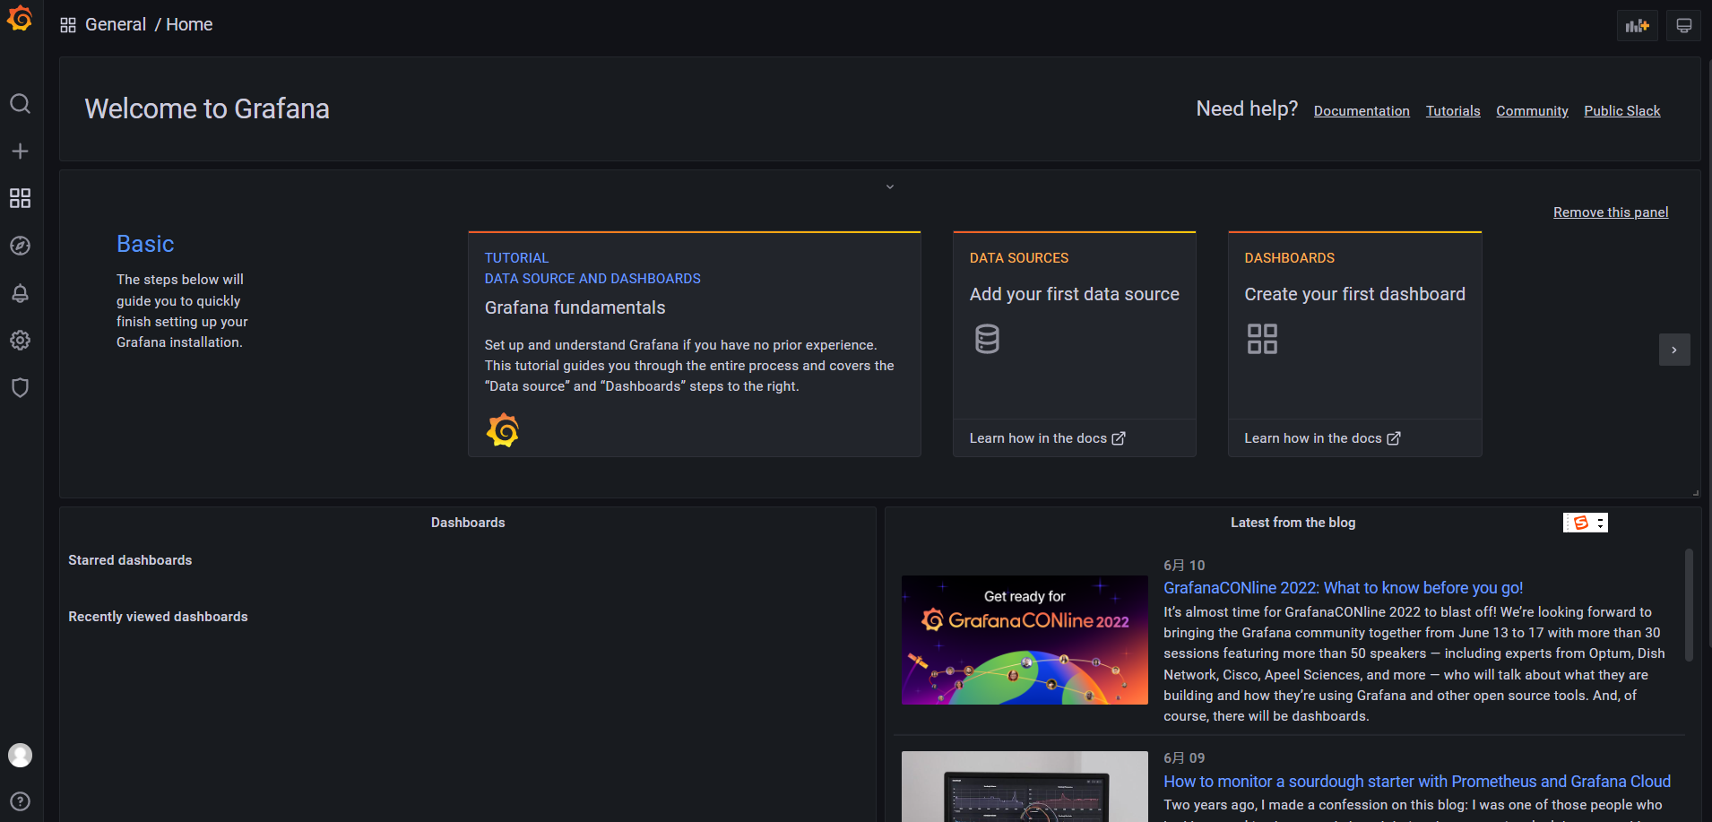Open the Explore compass icon
The image size is (1712, 822).
(x=20, y=246)
